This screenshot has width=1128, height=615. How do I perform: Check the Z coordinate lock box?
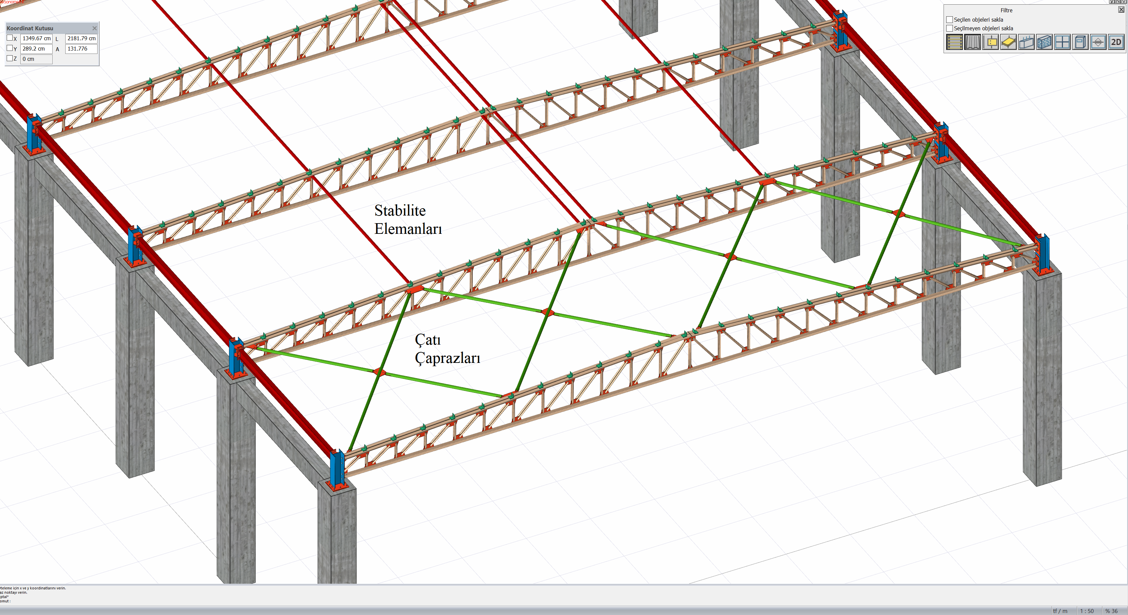pos(10,58)
